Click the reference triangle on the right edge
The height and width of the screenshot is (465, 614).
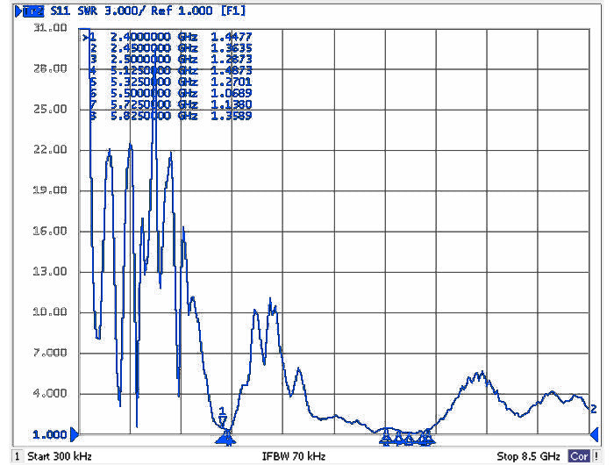point(592,433)
